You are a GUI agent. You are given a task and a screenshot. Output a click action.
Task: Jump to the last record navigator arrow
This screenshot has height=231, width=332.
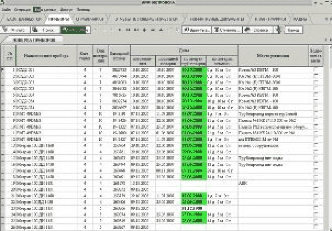136,30
